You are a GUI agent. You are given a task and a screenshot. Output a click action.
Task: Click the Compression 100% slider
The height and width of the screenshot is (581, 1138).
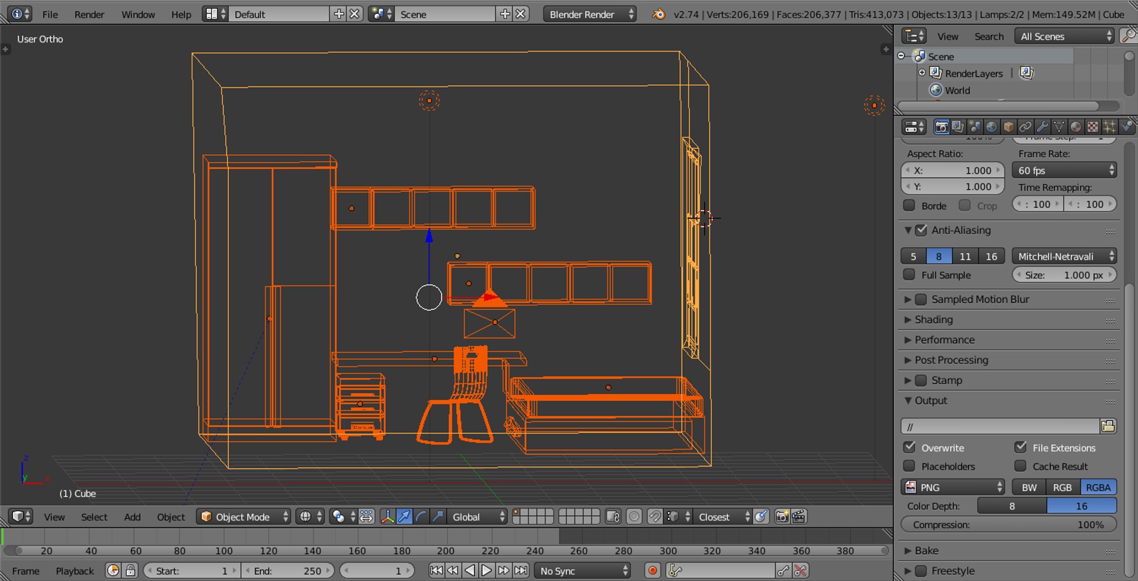[x=1009, y=525]
